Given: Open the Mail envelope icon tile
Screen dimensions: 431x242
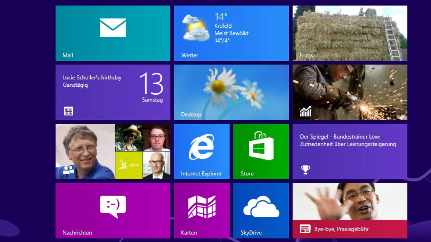Looking at the screenshot, I should (113, 28).
